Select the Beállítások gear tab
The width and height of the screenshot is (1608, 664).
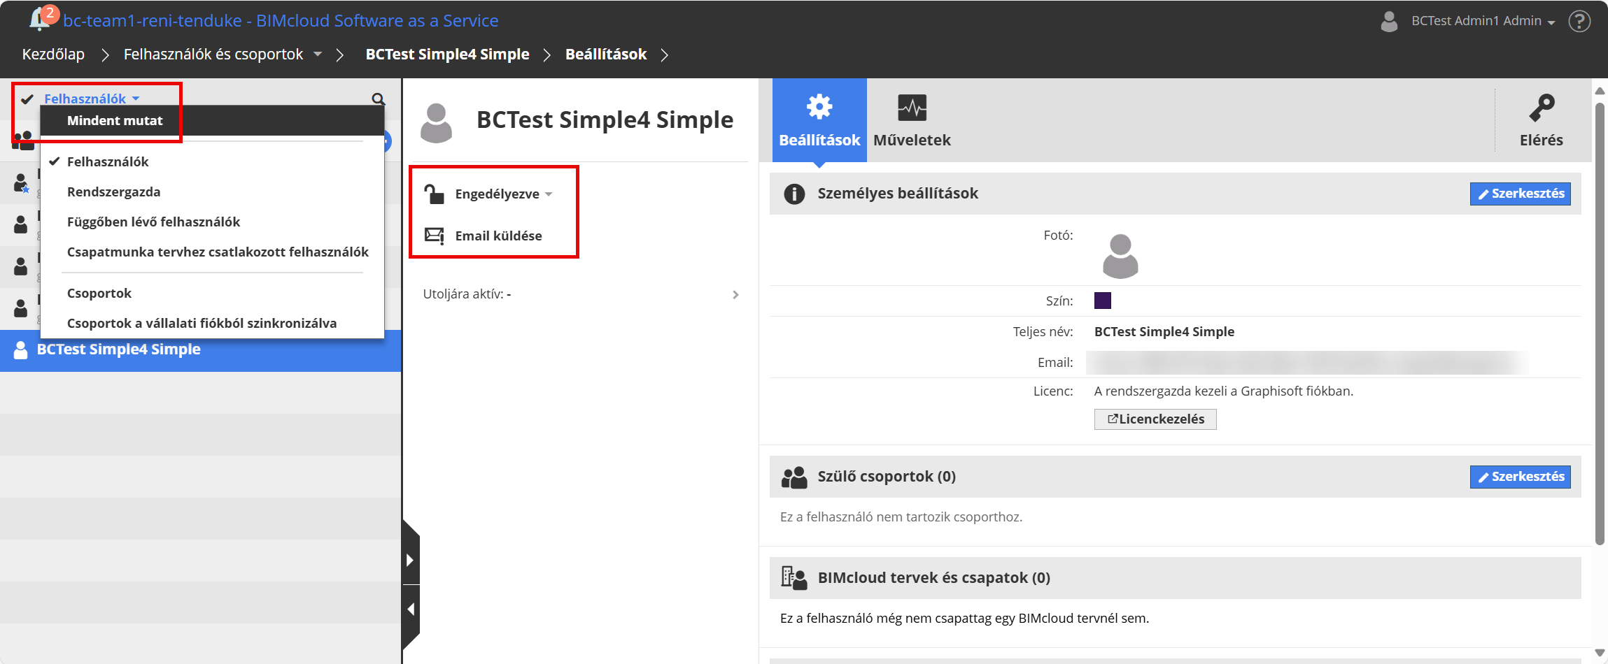[819, 120]
